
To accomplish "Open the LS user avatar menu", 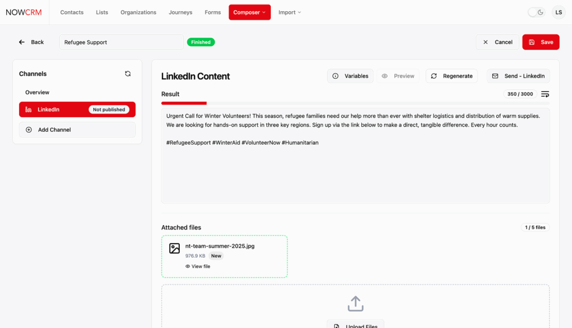I will pos(559,12).
